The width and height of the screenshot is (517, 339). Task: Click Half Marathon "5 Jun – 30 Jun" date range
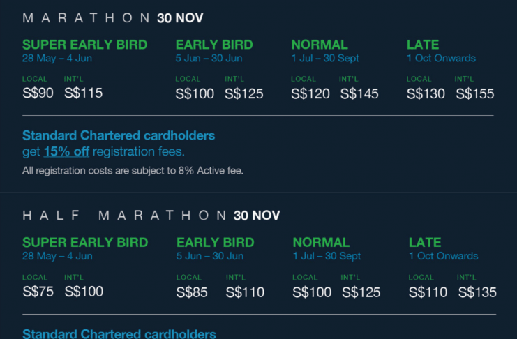[x=210, y=256]
